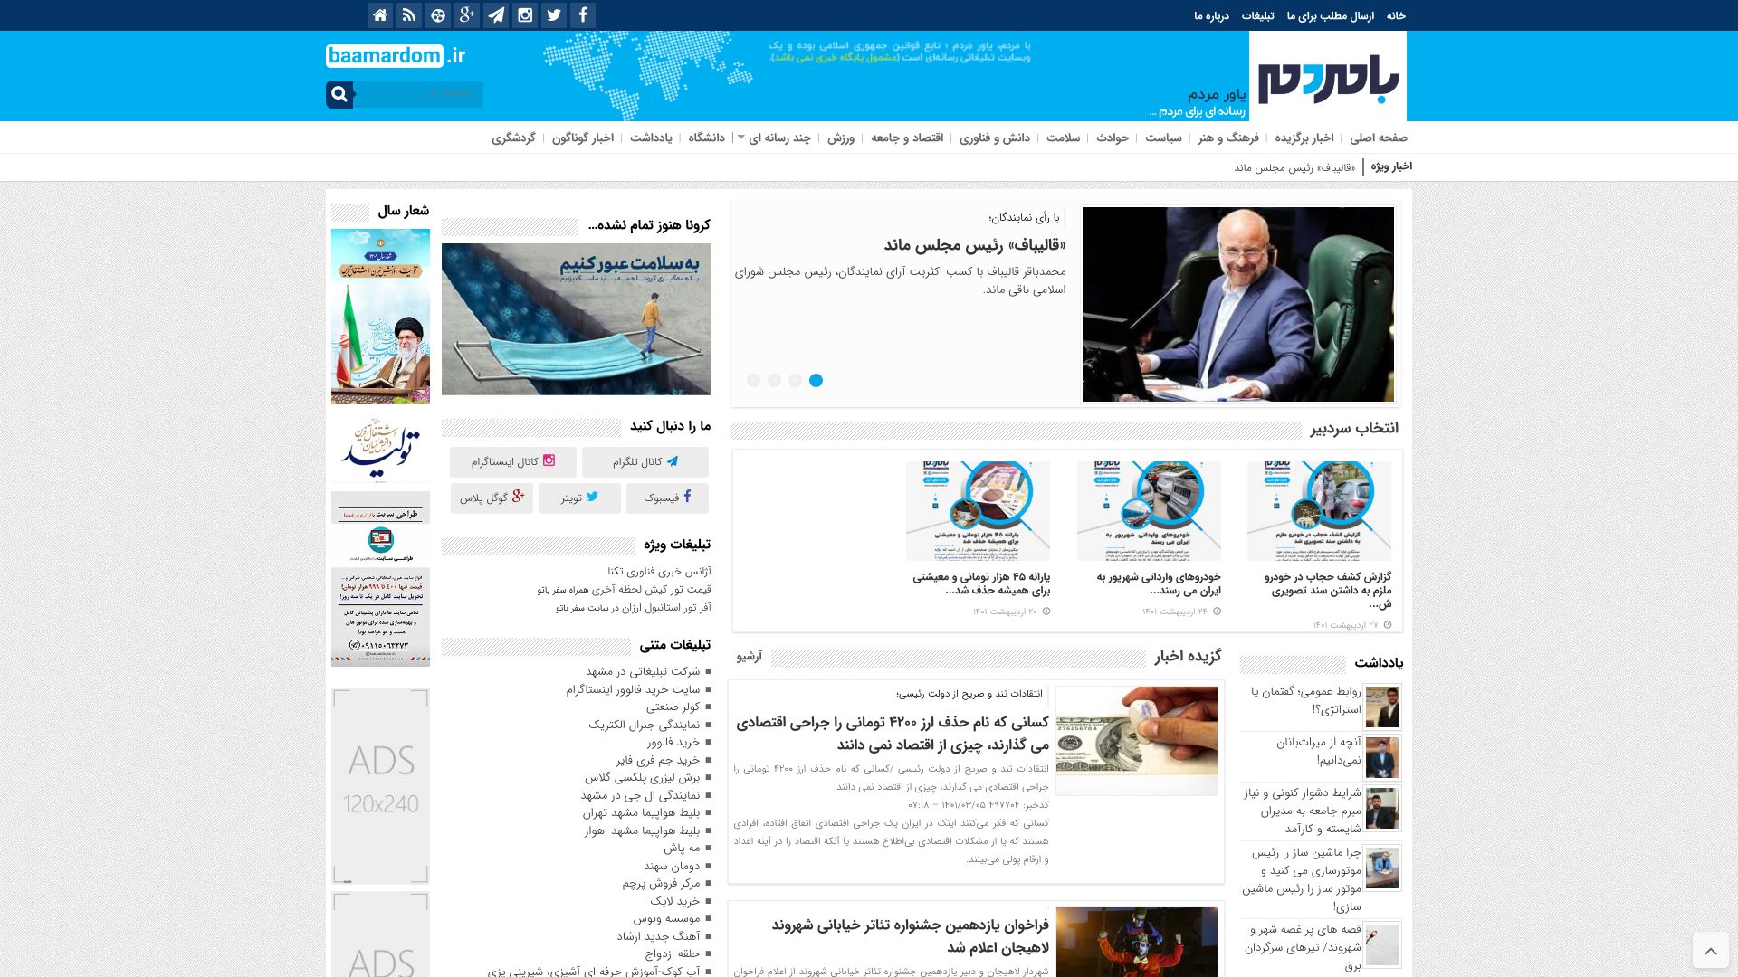Open the ticker «قالیباف» رئیس مجلس ماند text
The image size is (1738, 977).
coord(1294,167)
